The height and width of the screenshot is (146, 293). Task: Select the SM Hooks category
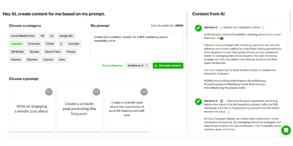pyautogui.click(x=17, y=52)
